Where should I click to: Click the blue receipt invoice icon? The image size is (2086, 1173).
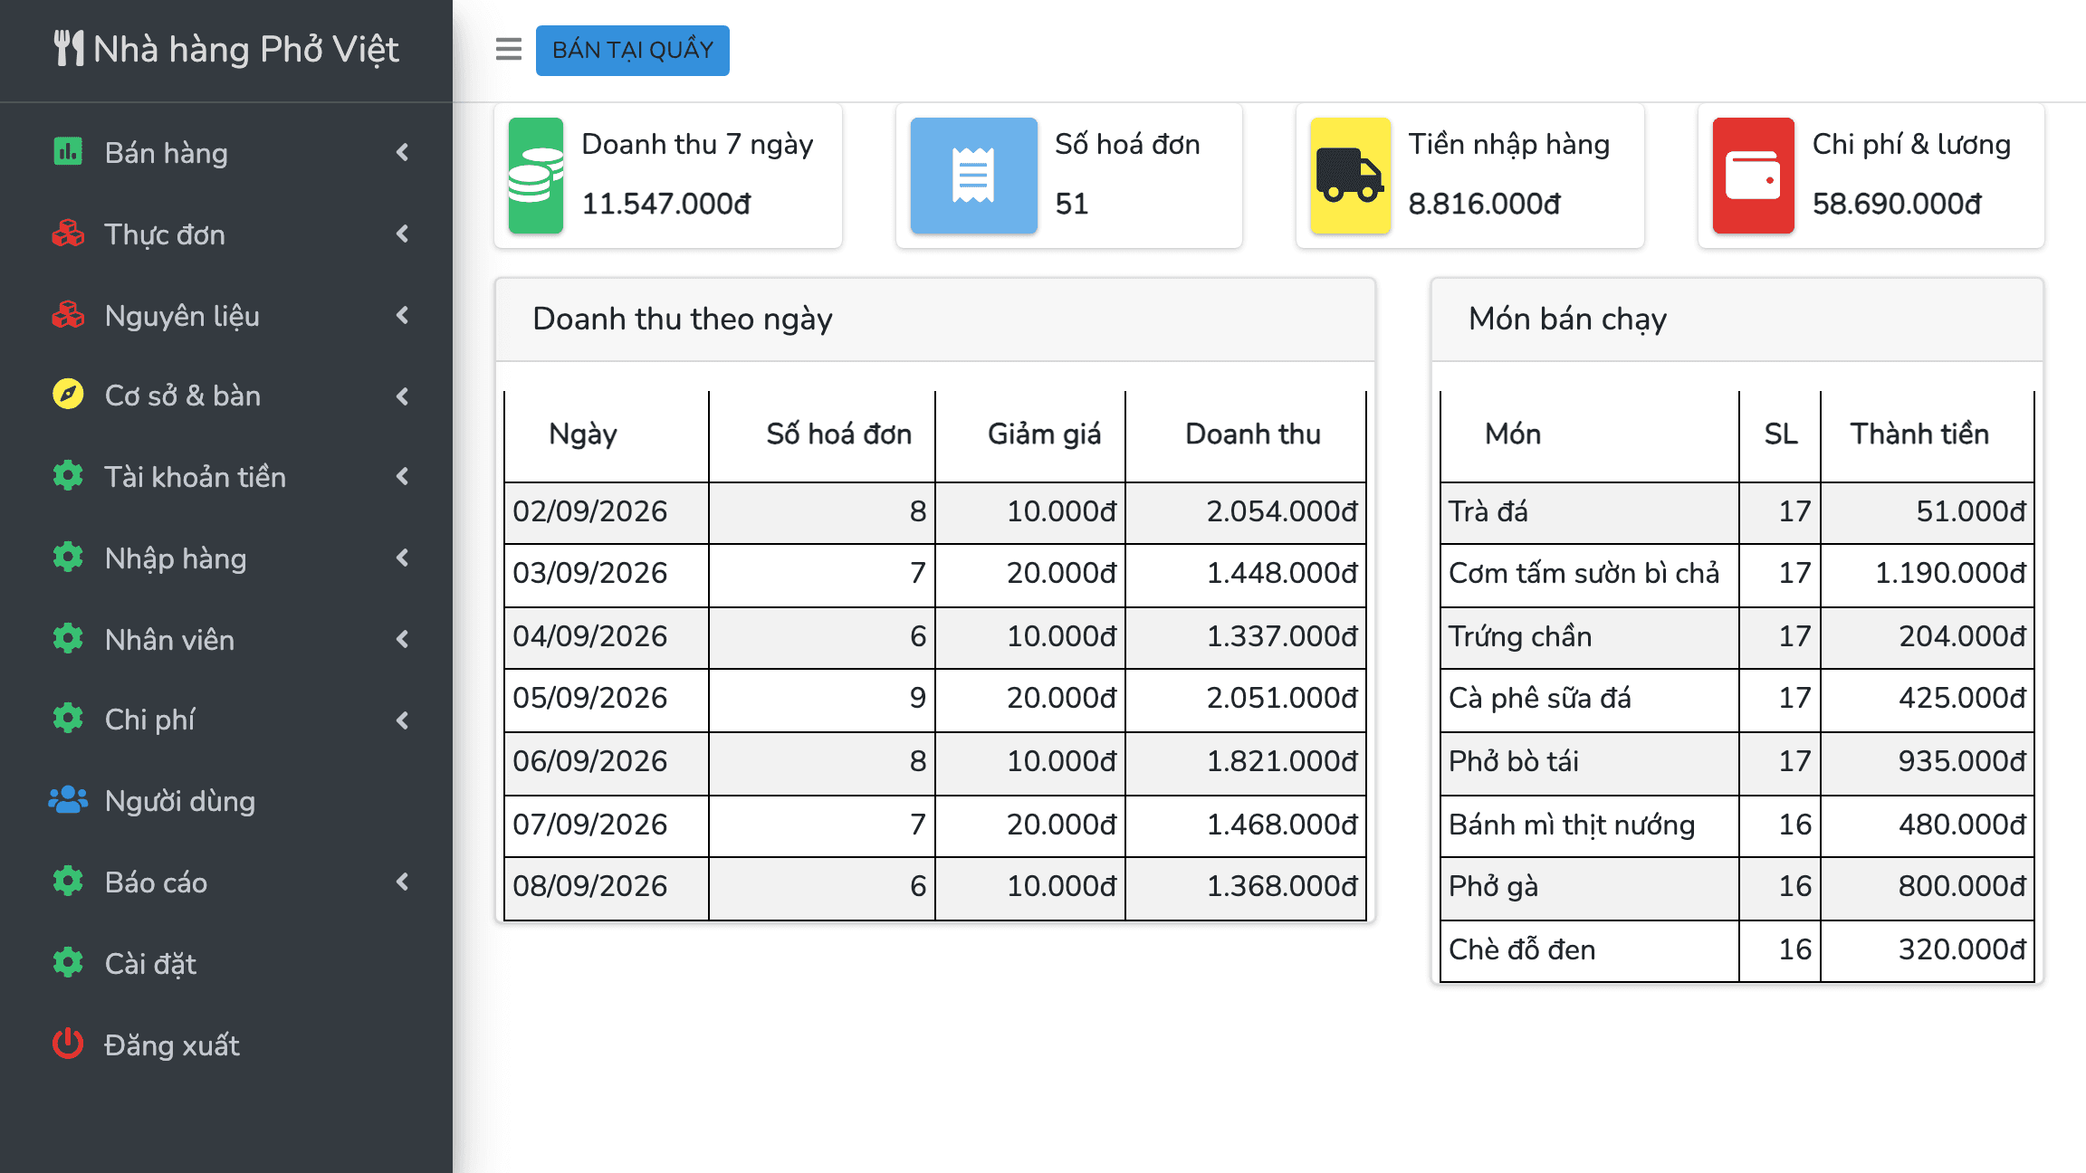(973, 176)
